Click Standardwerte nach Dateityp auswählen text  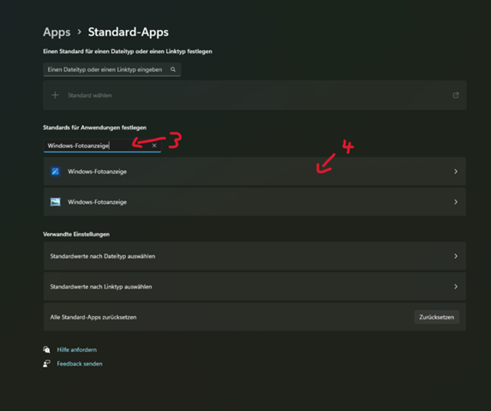(103, 256)
